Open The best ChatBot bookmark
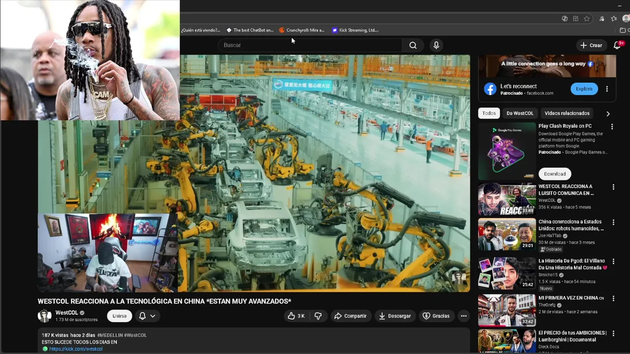The height and width of the screenshot is (354, 630). click(250, 30)
